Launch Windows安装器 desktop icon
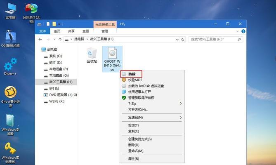Viewport: 276px width, 165px height. [10, 125]
